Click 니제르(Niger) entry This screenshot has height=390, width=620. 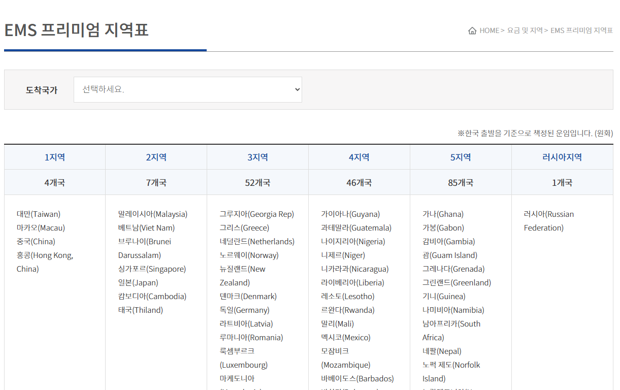point(343,255)
